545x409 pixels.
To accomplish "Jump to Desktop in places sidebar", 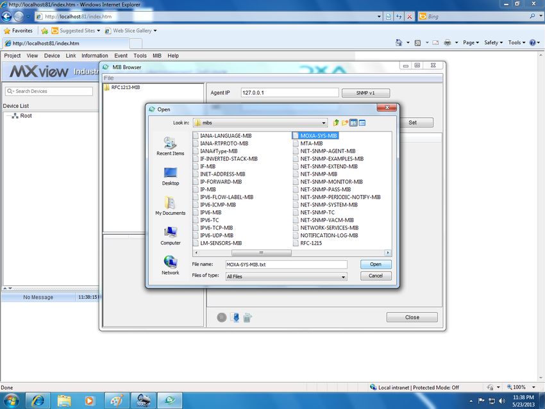I will tap(171, 176).
